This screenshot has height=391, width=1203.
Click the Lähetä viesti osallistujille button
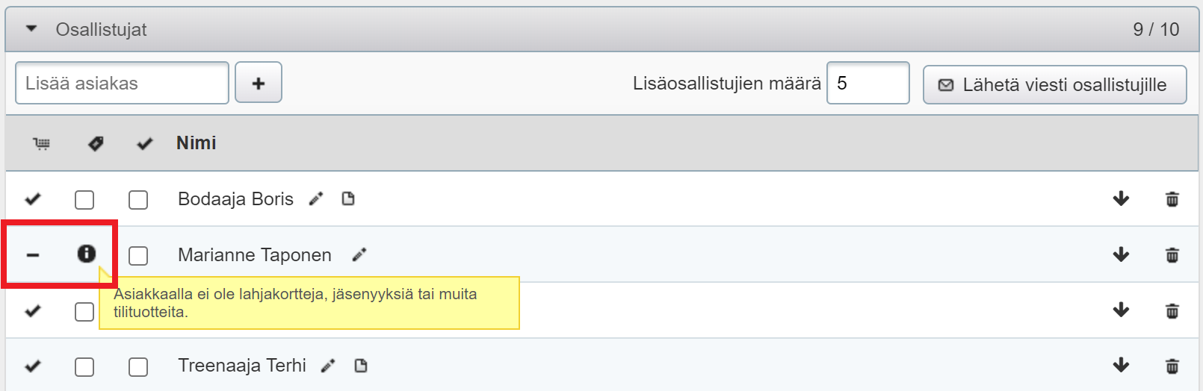click(1054, 84)
